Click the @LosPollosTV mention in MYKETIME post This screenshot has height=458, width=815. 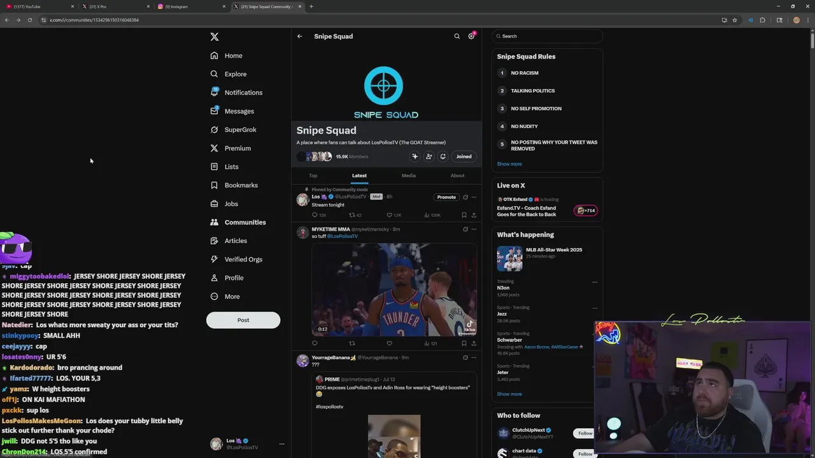point(343,236)
